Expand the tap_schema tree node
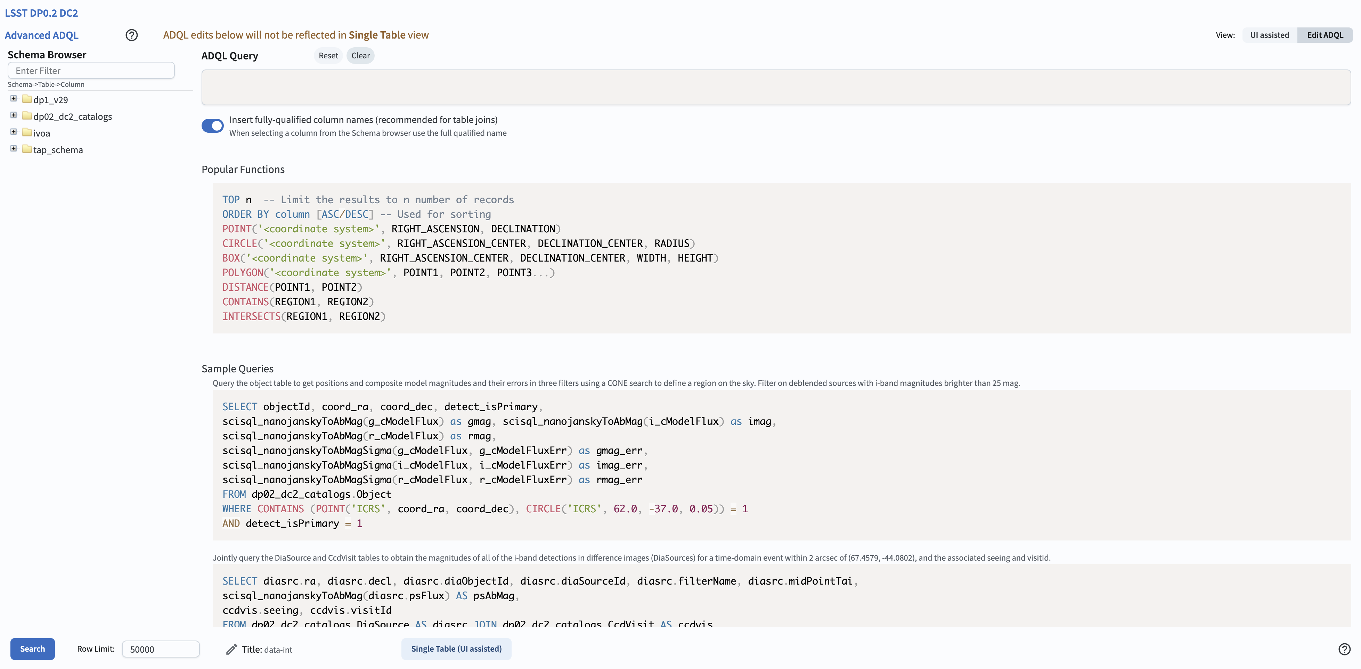 tap(14, 149)
